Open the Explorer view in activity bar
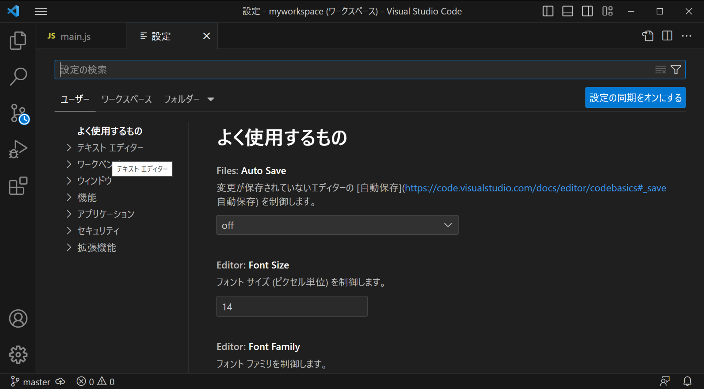Image resolution: width=704 pixels, height=389 pixels. [x=18, y=40]
